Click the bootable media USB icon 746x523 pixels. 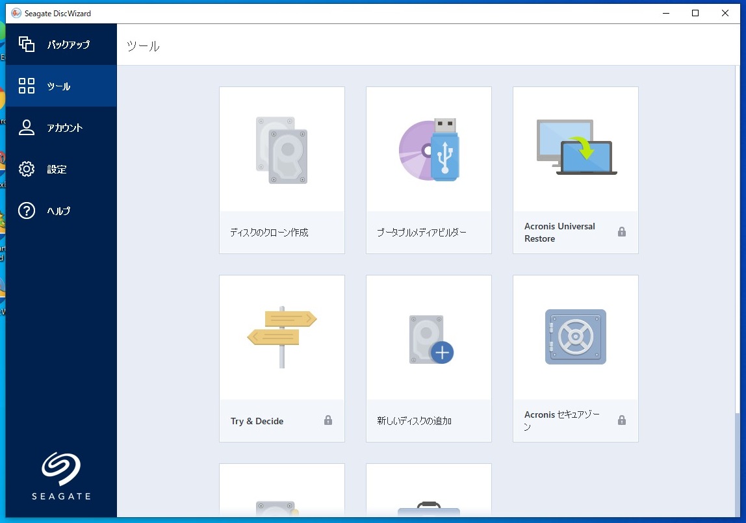click(429, 150)
